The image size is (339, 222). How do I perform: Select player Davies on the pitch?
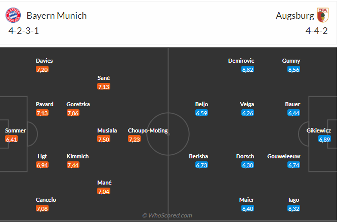[45, 61]
